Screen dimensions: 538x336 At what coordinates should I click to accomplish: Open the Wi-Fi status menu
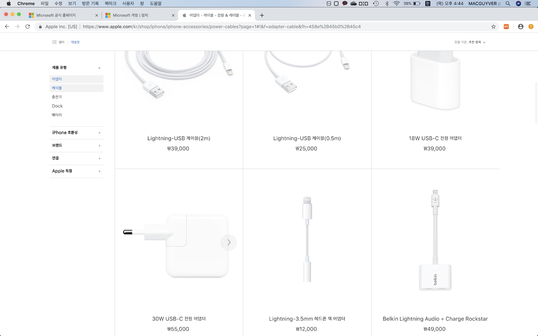[396, 3]
